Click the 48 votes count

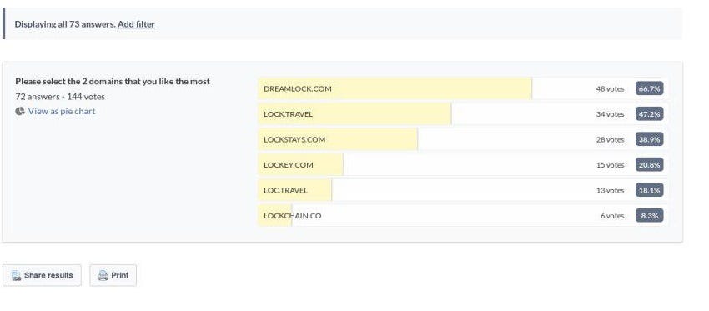[x=610, y=88]
